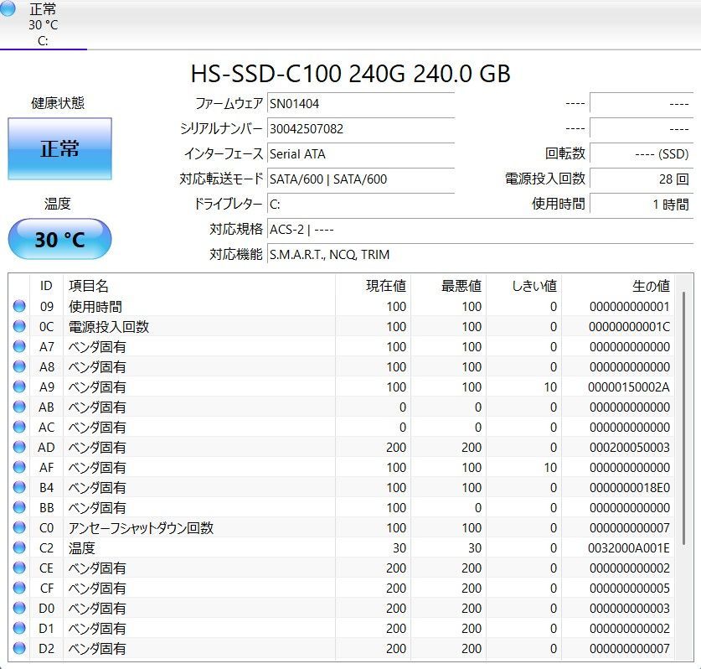Click the serial number field 30042507082

coord(361,129)
